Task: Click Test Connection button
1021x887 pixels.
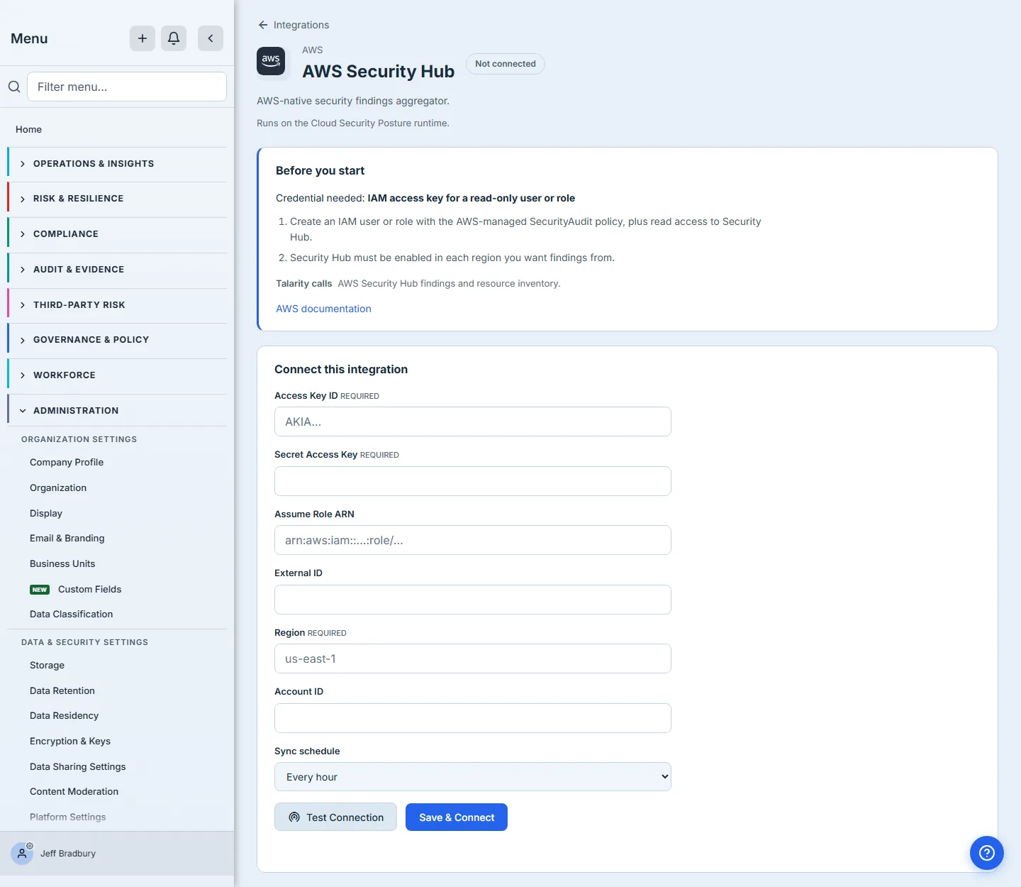Action: 335,817
